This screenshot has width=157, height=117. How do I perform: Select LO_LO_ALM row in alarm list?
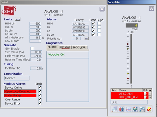click(x=130, y=94)
